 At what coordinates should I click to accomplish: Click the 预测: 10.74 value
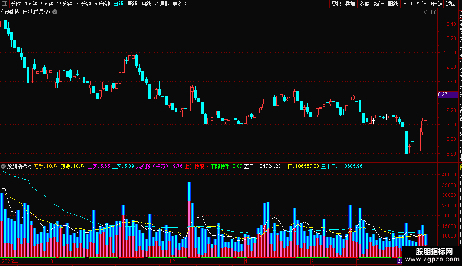pos(73,166)
